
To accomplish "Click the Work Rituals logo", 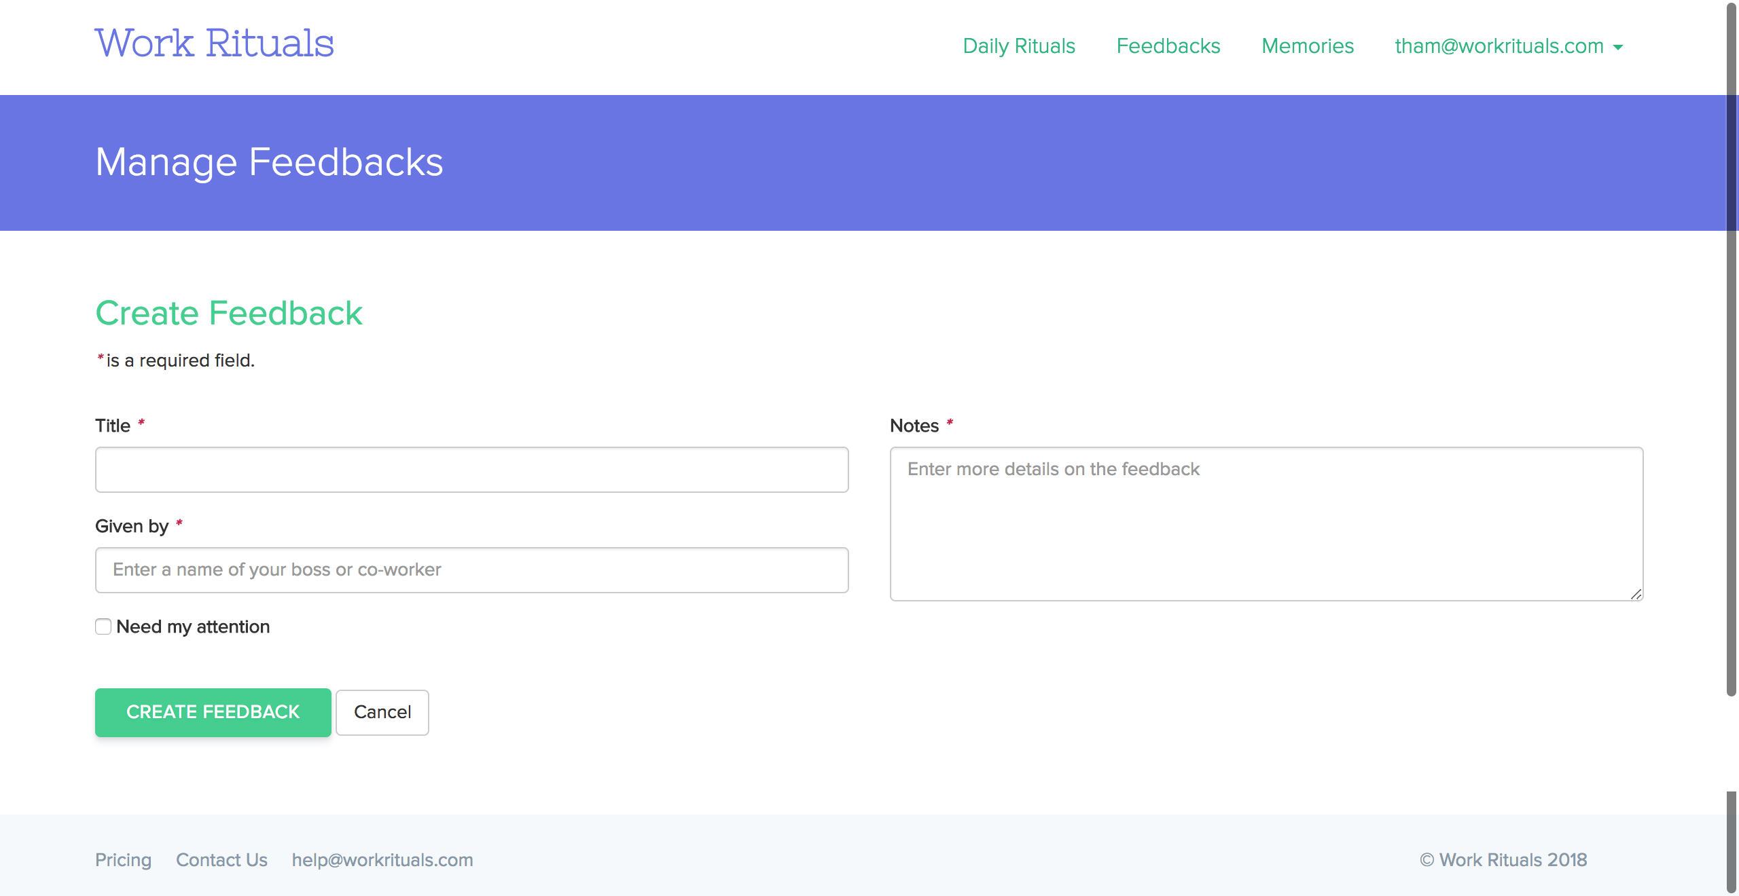I will pos(214,43).
